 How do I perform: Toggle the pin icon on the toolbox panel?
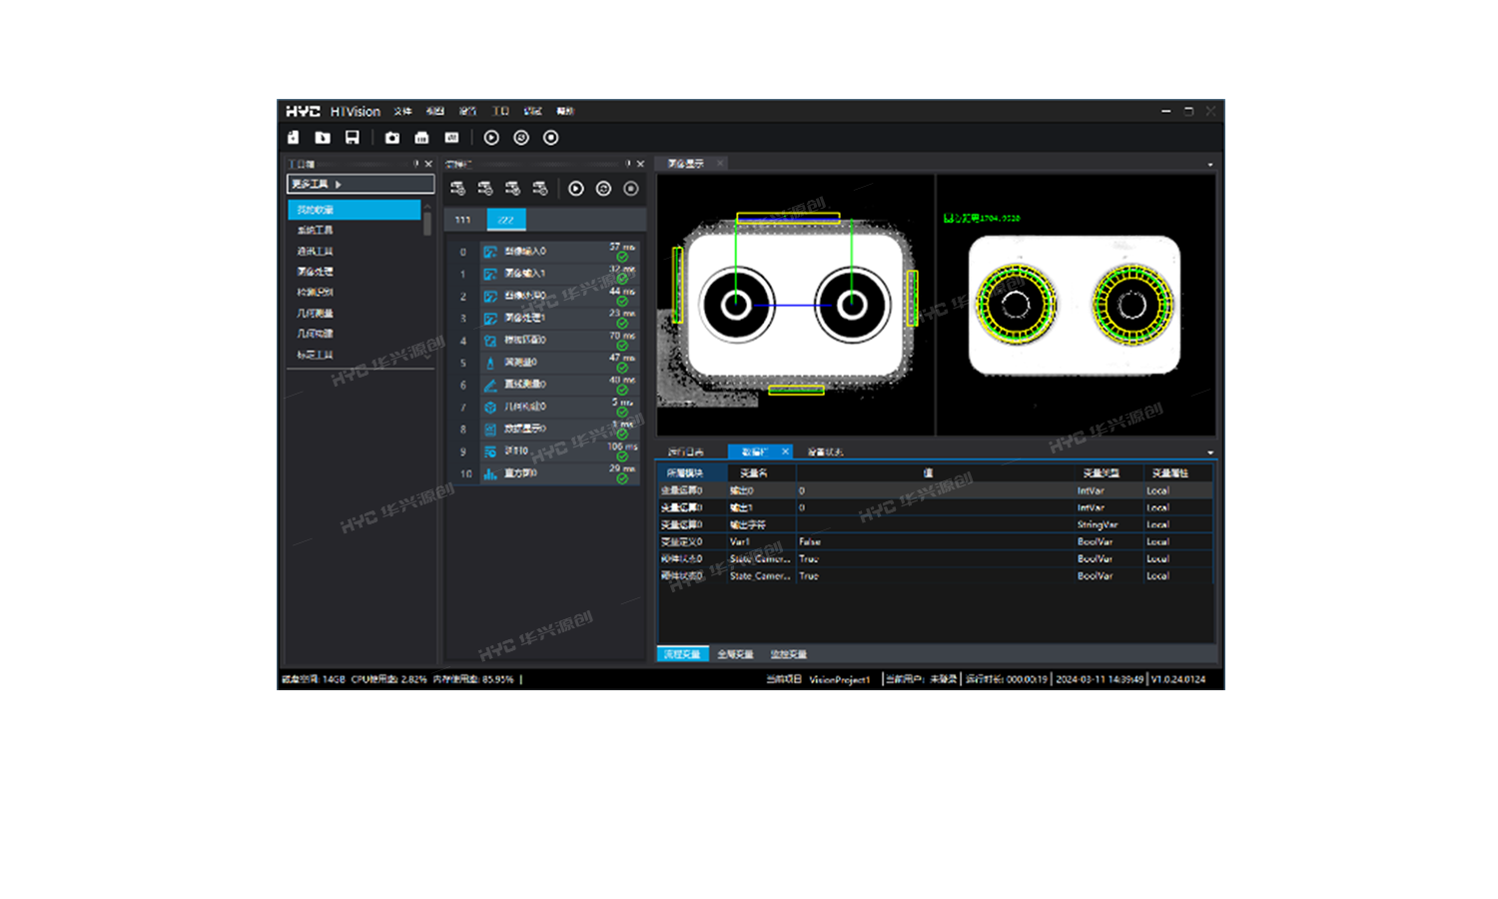pyautogui.click(x=416, y=164)
